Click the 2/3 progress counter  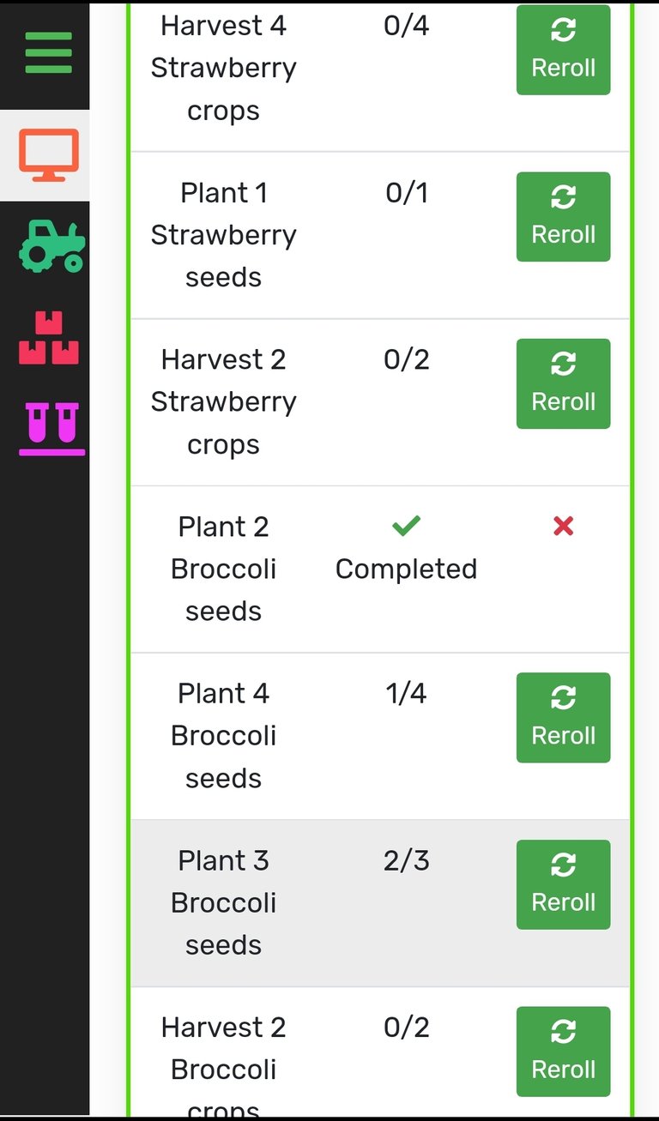[x=407, y=860]
